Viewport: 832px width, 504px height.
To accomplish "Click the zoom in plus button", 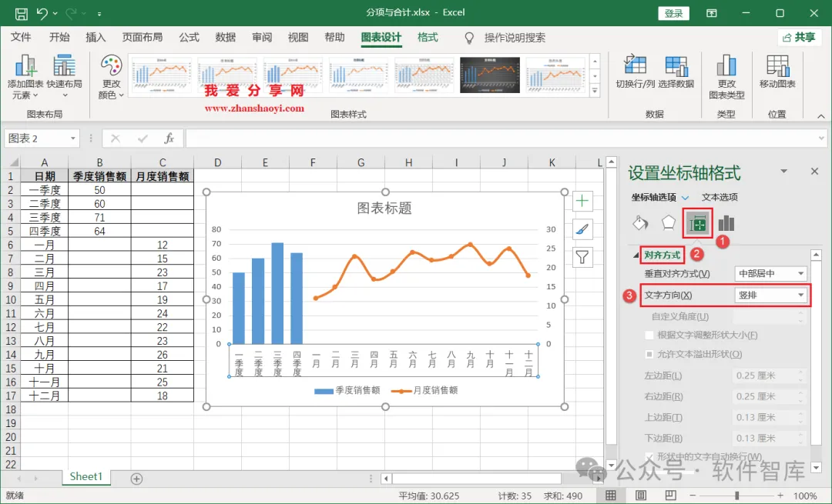I will pos(780,496).
